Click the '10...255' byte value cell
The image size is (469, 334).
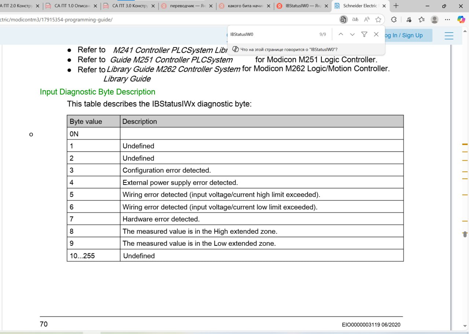coord(93,256)
